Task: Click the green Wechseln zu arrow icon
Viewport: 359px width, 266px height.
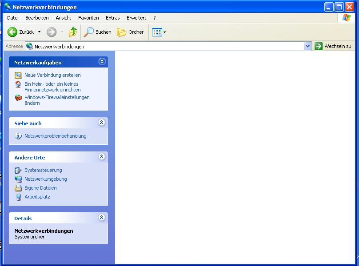Action: coord(318,46)
